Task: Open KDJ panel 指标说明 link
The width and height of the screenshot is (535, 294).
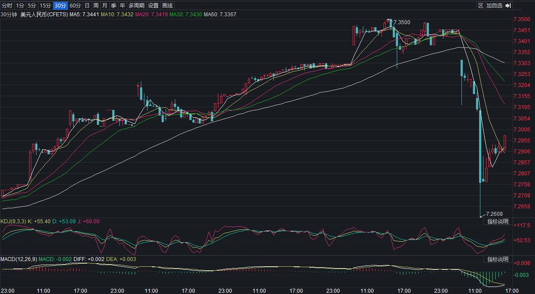Action: [x=498, y=221]
